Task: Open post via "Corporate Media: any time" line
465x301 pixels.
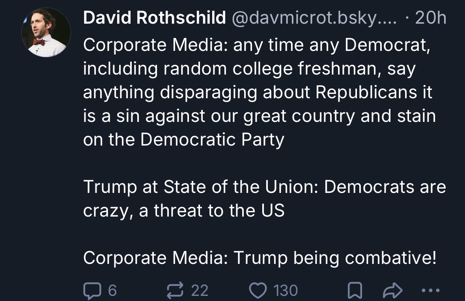Action: coord(256,45)
